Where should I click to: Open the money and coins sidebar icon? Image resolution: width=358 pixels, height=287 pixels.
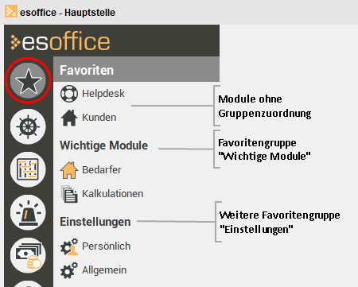click(x=28, y=255)
